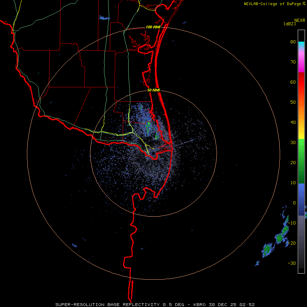This screenshot has width=307, height=307.
Task: Click the 80 value on the dBZ scale
Action: [x=293, y=42]
